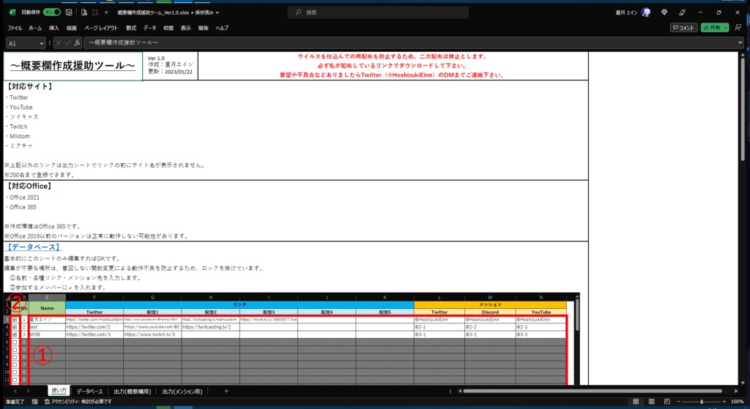This screenshot has height=409, width=750.
Task: Click the new document icon in quick access toolbar
Action: click(x=84, y=12)
